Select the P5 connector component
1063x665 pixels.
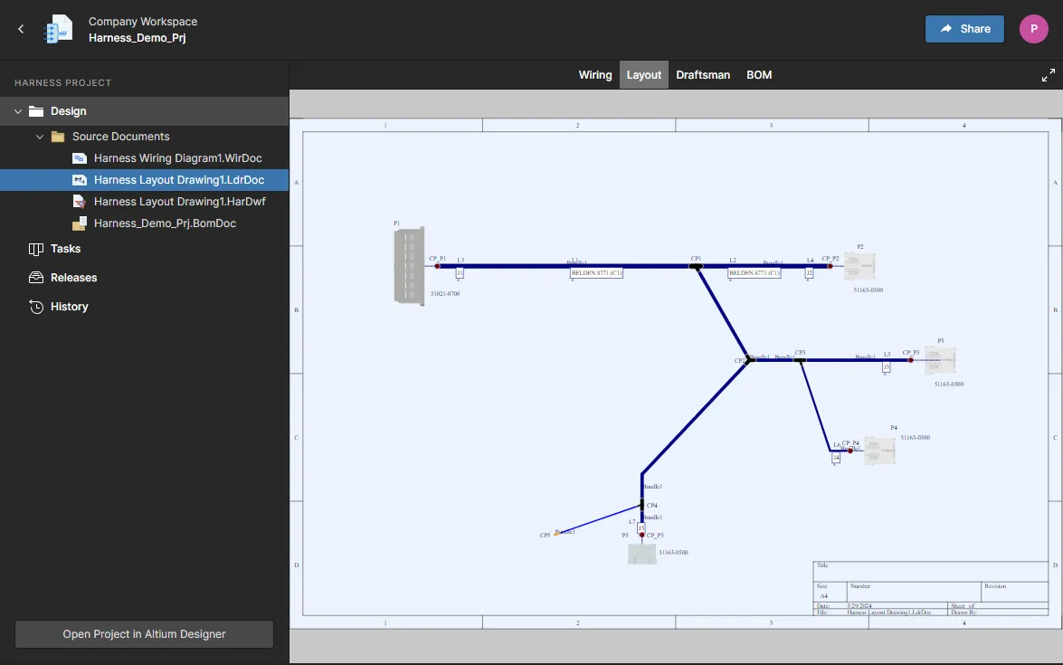click(641, 554)
